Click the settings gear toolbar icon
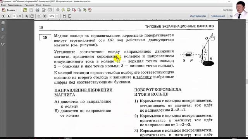 pyautogui.click(x=58, y=10)
